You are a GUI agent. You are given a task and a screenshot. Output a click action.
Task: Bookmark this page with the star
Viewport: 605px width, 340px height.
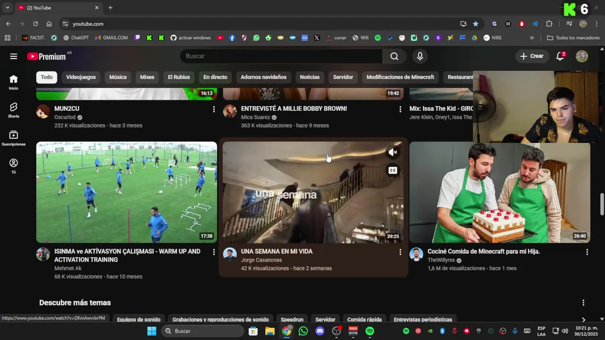pyautogui.click(x=475, y=24)
